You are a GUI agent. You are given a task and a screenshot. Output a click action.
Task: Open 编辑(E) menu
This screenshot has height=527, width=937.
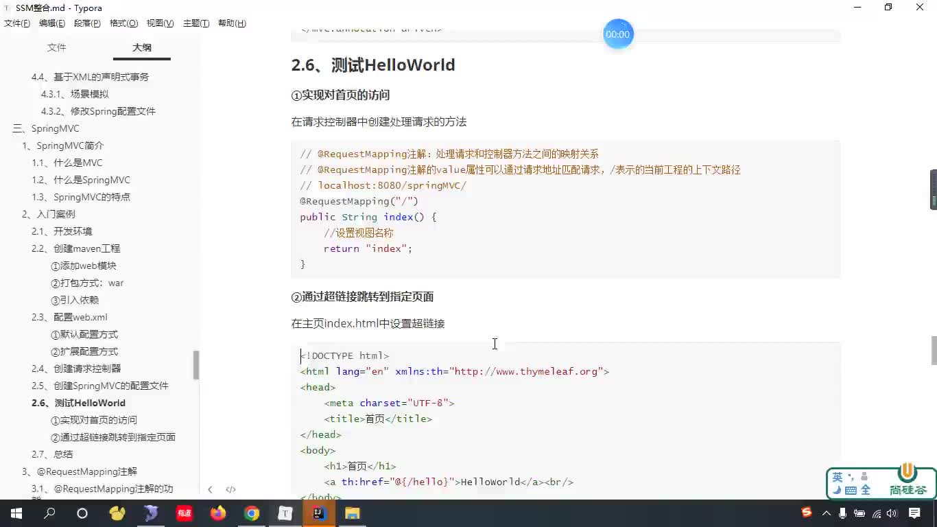coord(52,23)
